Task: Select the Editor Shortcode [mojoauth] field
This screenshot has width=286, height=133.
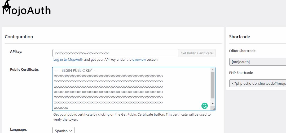Action: pyautogui.click(x=258, y=62)
